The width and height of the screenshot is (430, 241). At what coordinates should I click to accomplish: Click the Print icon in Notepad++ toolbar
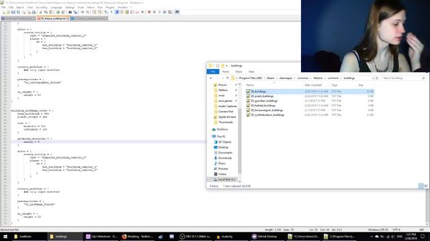coord(34,12)
